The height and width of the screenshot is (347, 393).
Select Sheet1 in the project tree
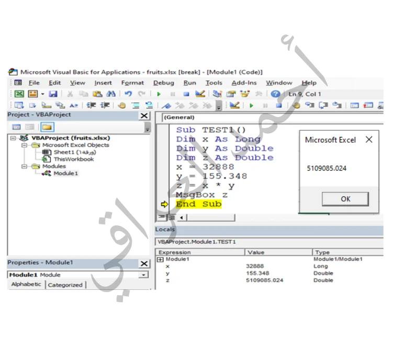74,152
